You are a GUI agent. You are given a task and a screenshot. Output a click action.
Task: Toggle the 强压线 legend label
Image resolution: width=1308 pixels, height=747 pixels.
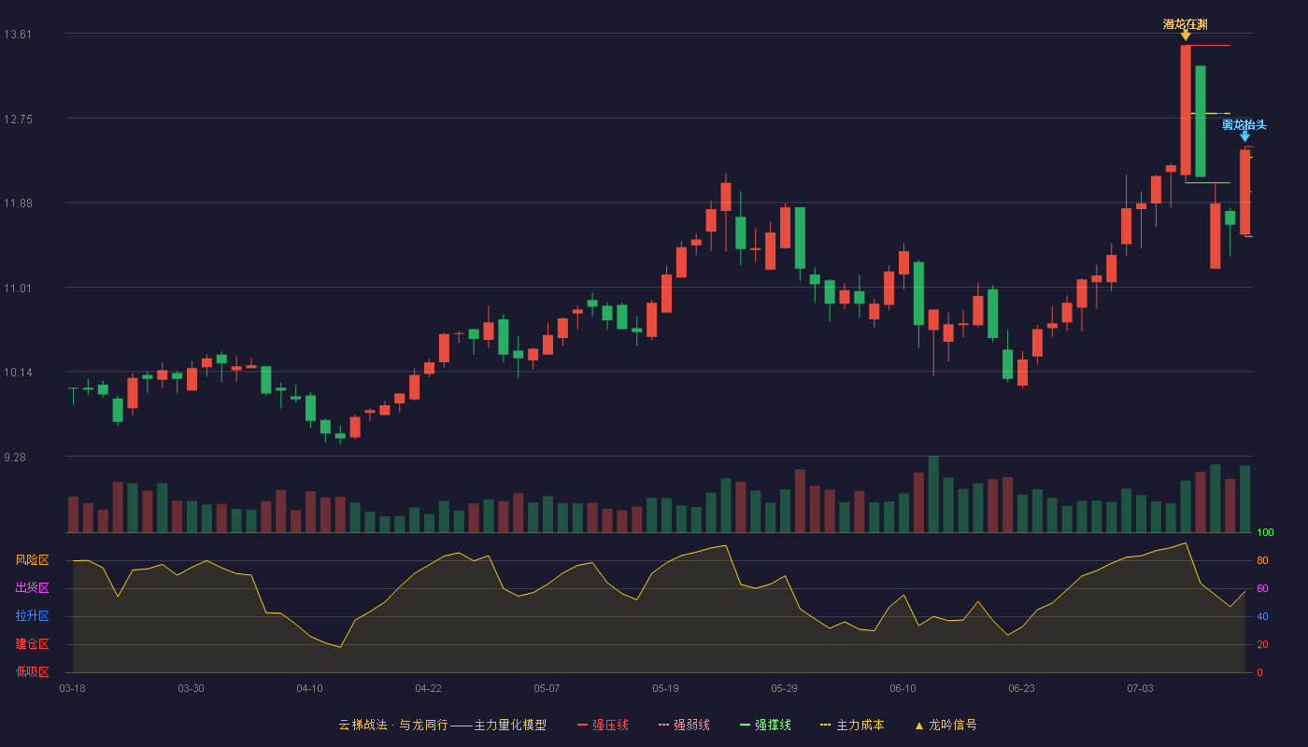click(x=610, y=725)
